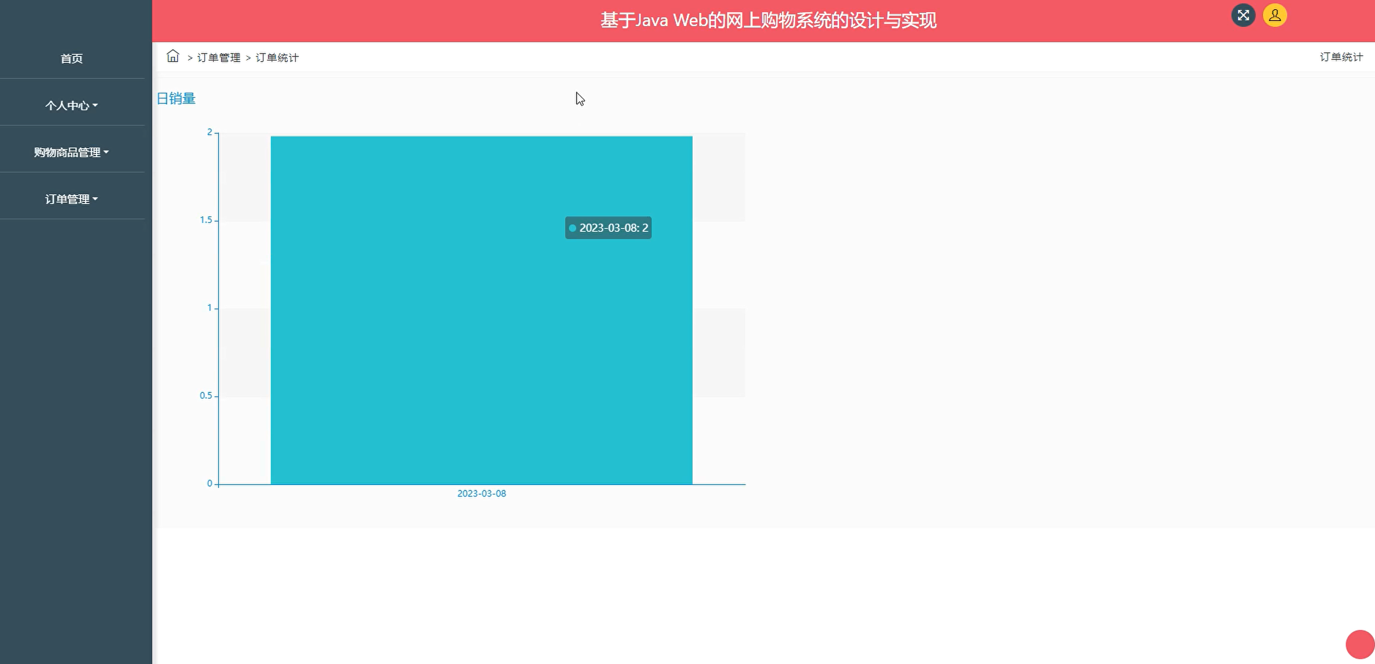Viewport: 1375px width, 664px height.
Task: Open the yellow user profile icon
Action: [1275, 15]
